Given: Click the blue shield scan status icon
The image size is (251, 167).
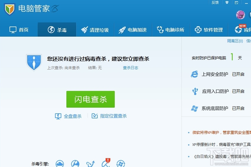Looking at the screenshot, I should pyautogui.click(x=34, y=62).
